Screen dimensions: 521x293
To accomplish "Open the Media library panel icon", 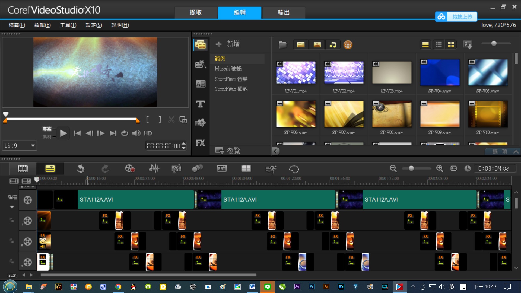I will (201, 44).
